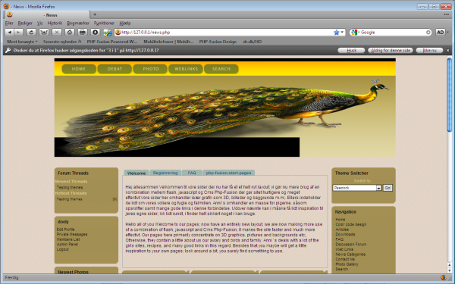Open the Google search engine selector dropdown
This screenshot has height=284, width=455.
355,32
